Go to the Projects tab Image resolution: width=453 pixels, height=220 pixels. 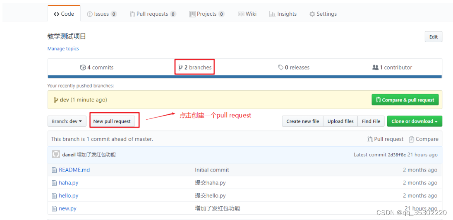(x=207, y=14)
